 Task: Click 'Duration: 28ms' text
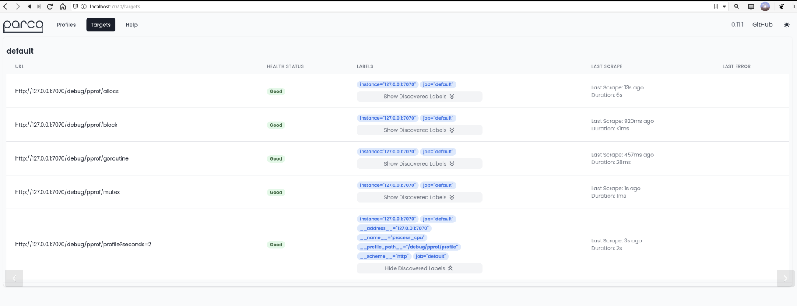pyautogui.click(x=611, y=162)
